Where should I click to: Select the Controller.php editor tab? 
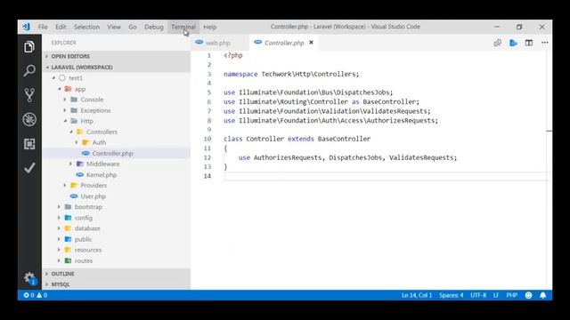click(x=284, y=43)
